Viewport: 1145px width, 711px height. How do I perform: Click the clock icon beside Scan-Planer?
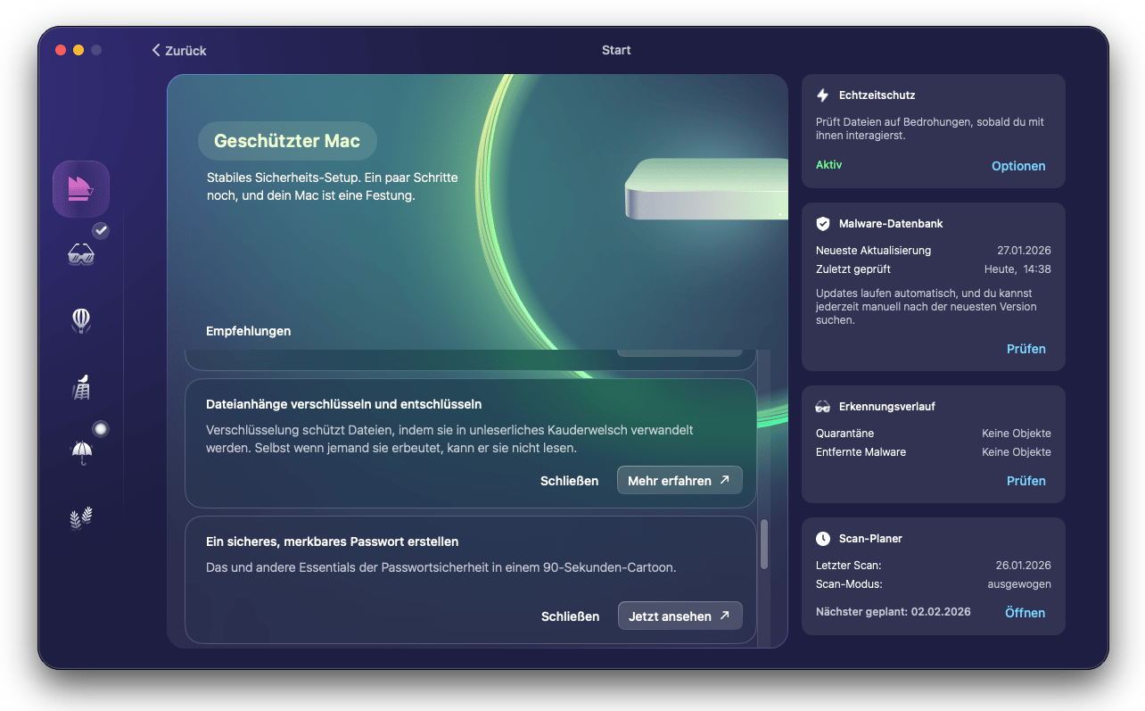pos(822,539)
